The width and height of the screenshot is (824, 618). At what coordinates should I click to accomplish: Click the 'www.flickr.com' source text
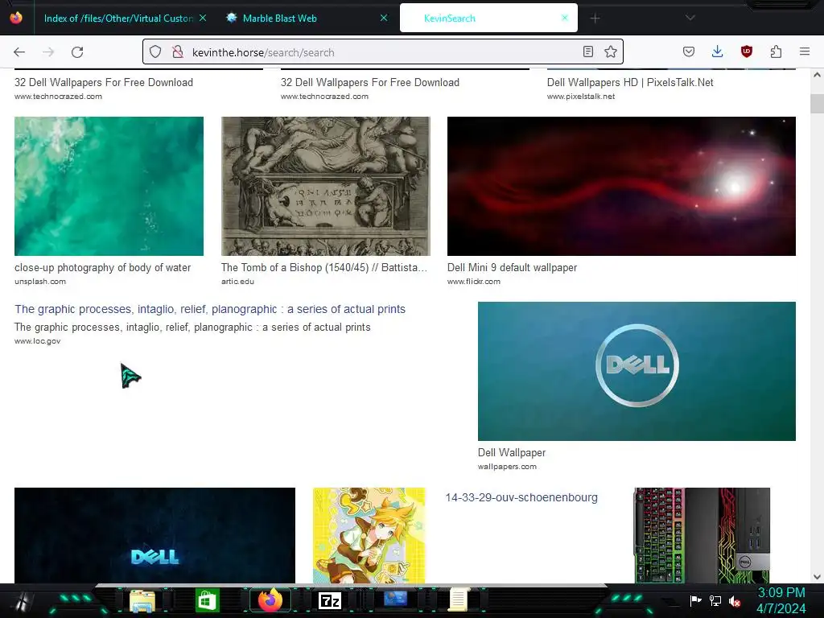473,281
